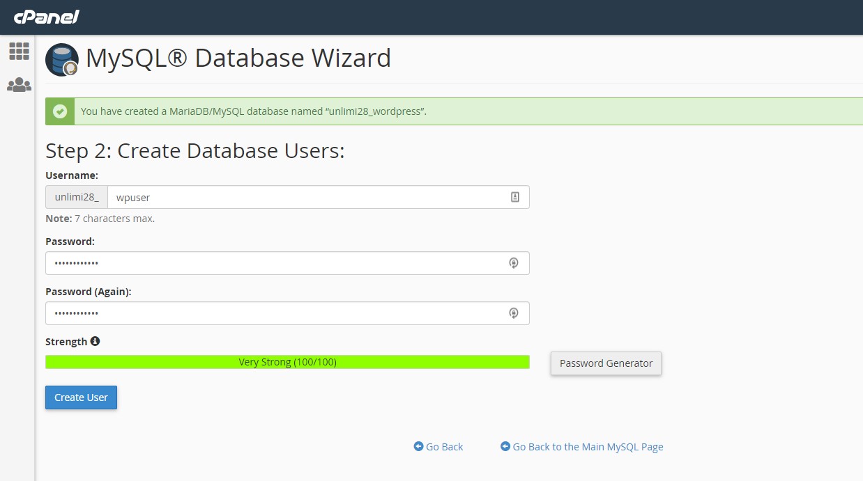Screen dimensions: 863x481
Task: Select the user manager icon in sidebar
Action: [19, 84]
